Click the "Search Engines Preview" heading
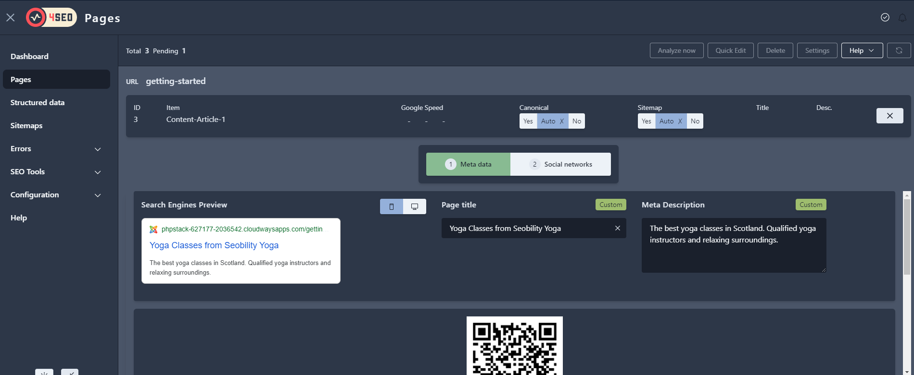This screenshot has width=914, height=375. tap(184, 205)
